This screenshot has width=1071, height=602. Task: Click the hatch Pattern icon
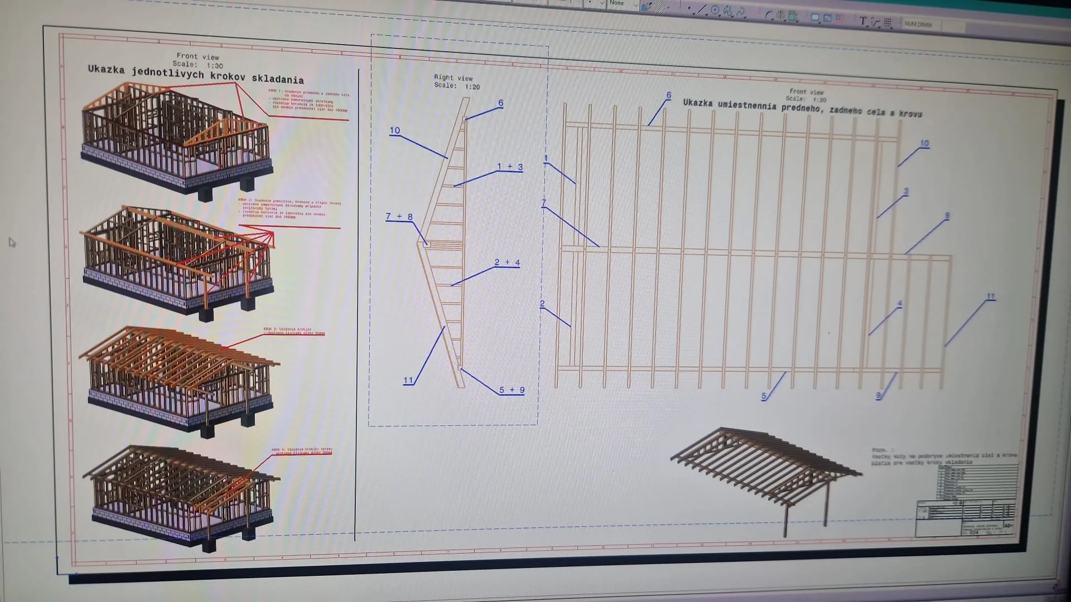coord(659,7)
